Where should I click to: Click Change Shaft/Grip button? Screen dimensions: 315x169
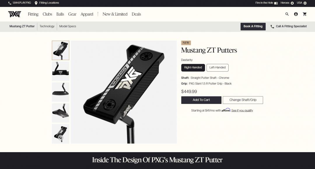click(243, 100)
